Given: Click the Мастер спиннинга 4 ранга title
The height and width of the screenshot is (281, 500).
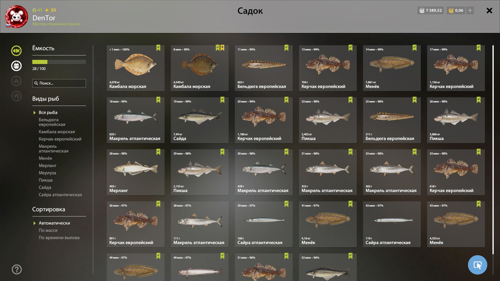Looking at the screenshot, I should point(56,24).
